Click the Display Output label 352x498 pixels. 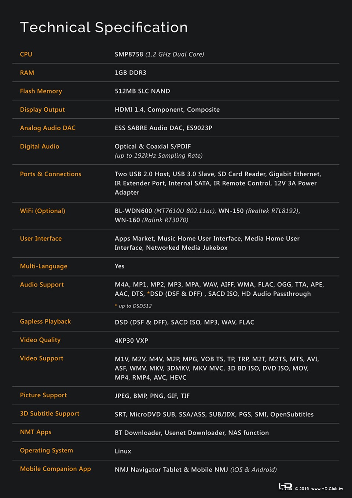coord(43,109)
